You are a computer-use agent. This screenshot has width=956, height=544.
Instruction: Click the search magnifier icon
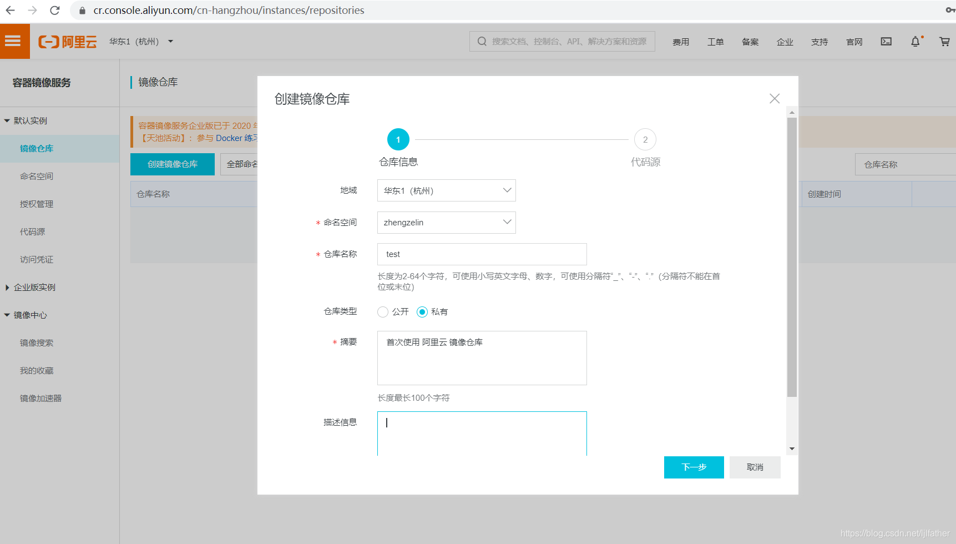pyautogui.click(x=482, y=41)
